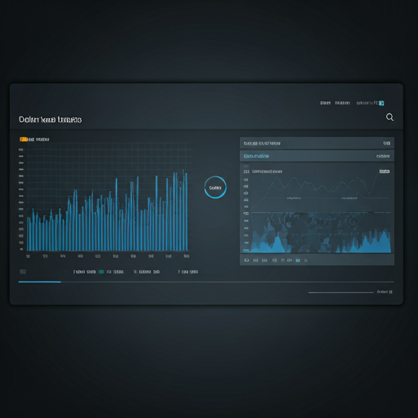This screenshot has width=418, height=418.
Task: Click the thin slider line at bottom right
Action: 340,292
